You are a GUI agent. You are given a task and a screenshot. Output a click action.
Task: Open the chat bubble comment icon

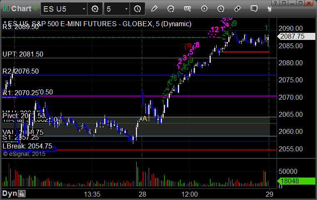pos(254,9)
